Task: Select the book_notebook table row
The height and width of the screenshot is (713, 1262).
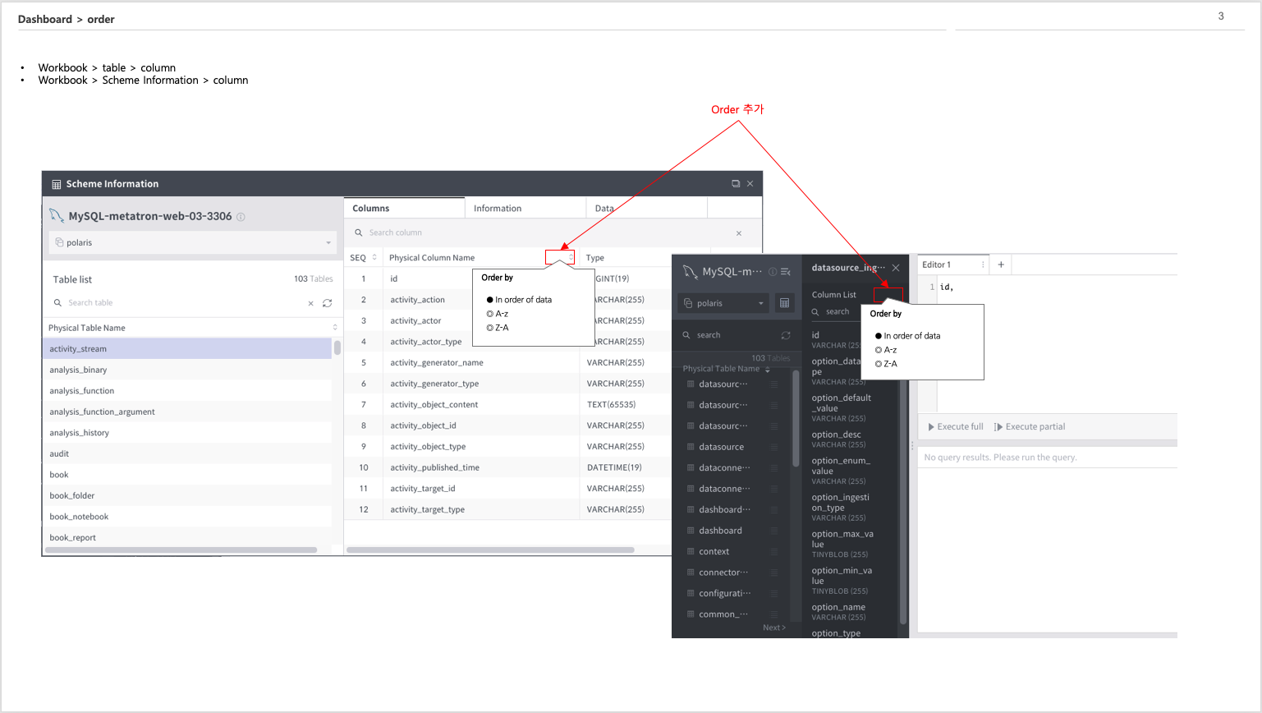Action: pos(187,517)
